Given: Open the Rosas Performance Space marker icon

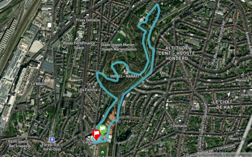Looking at the screenshot, I should (79, 38).
